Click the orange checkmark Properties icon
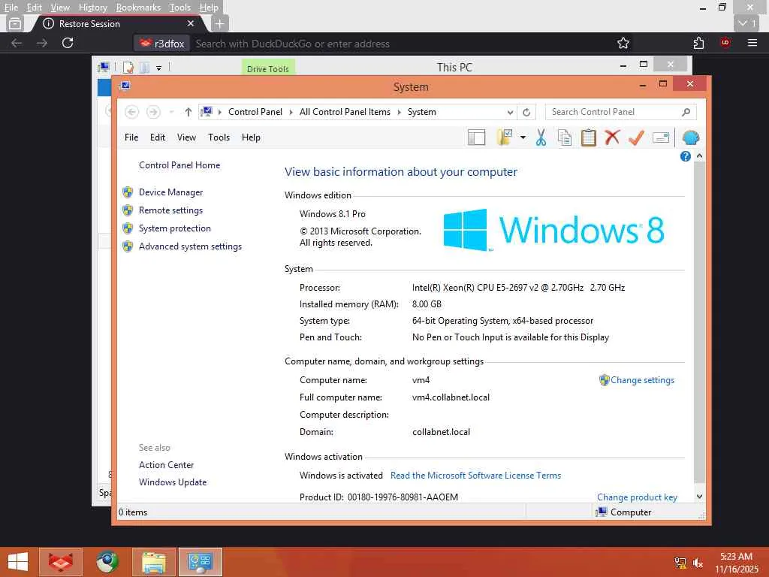The height and width of the screenshot is (577, 769). [x=636, y=137]
